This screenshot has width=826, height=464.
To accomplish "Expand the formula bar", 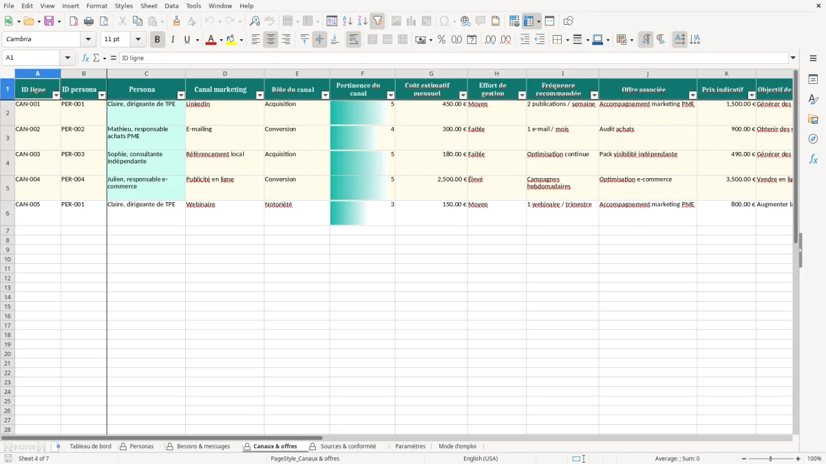I will [793, 58].
